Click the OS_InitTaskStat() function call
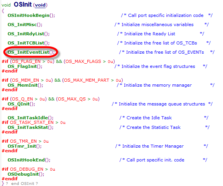This screenshot has height=186, width=223. [x=31, y=127]
